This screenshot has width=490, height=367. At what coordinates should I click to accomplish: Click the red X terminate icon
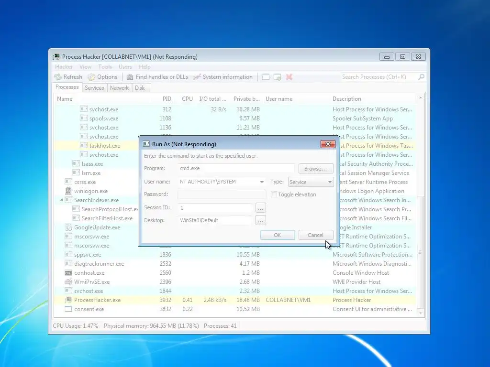click(289, 77)
